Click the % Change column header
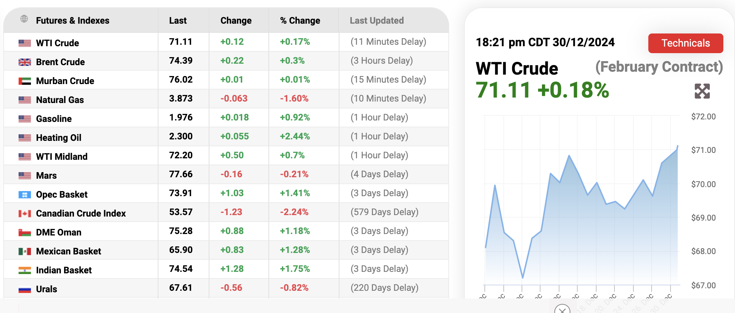 (300, 21)
